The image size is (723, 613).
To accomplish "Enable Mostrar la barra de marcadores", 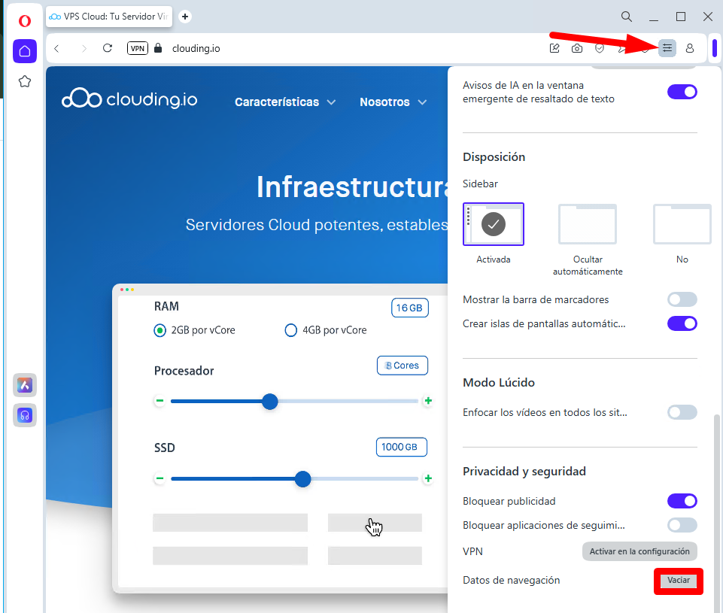I will (682, 299).
